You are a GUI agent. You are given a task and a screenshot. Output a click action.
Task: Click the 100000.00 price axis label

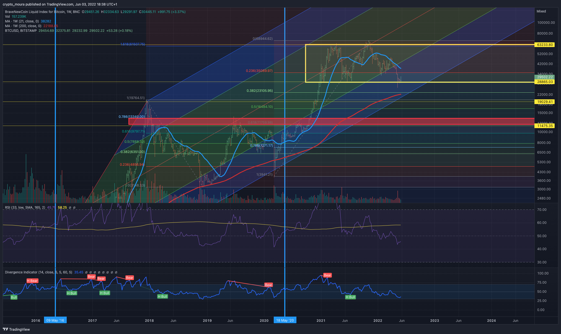(546, 23)
